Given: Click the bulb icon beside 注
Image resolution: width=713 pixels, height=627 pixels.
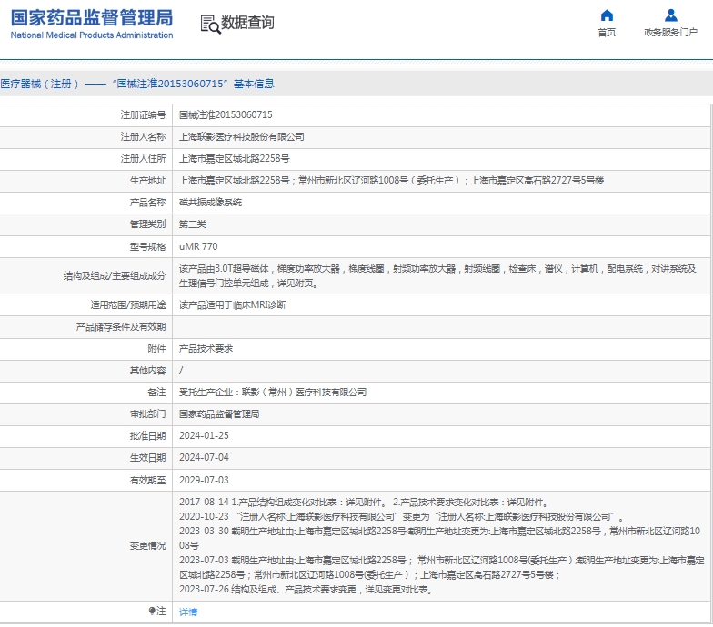Looking at the screenshot, I should pos(152,611).
